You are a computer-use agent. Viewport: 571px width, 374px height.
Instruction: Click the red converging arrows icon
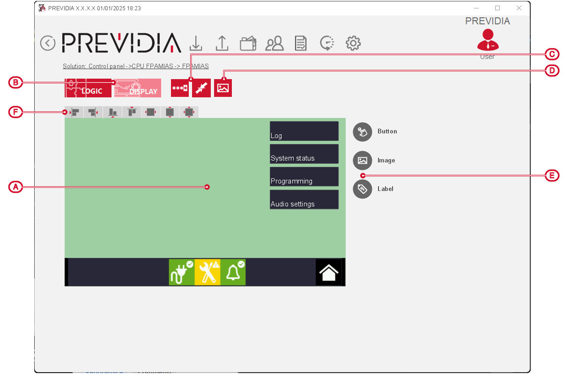tap(201, 88)
